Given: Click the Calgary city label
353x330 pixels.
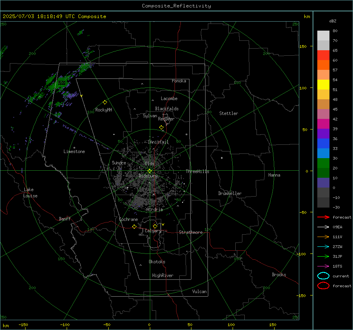Looking at the screenshot, I should [x=153, y=231].
